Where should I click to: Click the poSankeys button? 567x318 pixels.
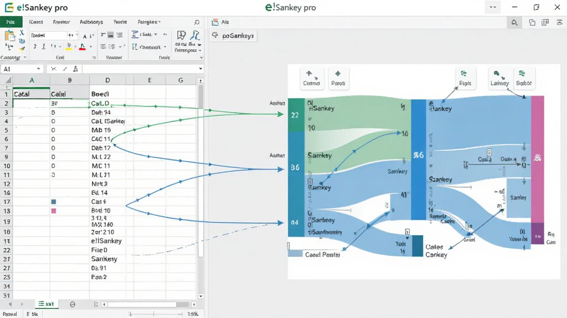pos(234,36)
